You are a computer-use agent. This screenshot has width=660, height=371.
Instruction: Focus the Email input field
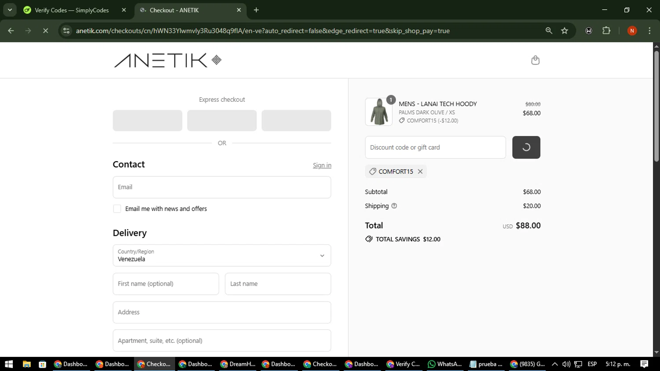[x=222, y=187]
